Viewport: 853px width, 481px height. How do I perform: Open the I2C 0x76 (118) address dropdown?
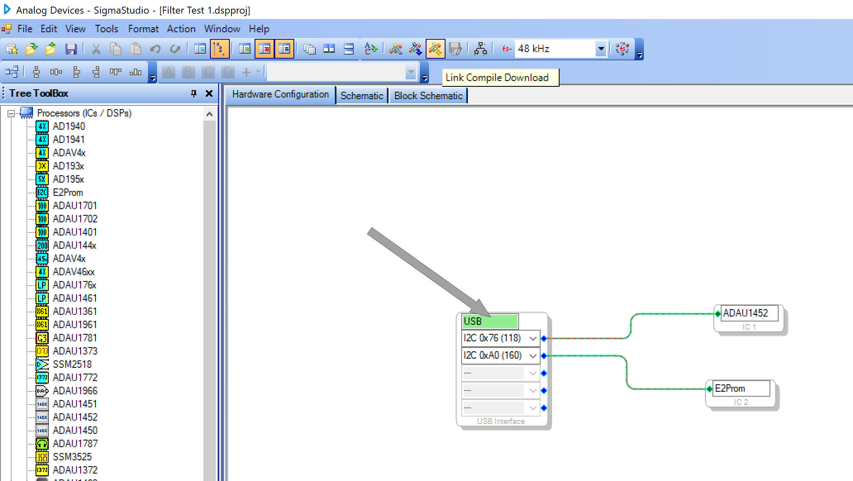[x=533, y=338]
